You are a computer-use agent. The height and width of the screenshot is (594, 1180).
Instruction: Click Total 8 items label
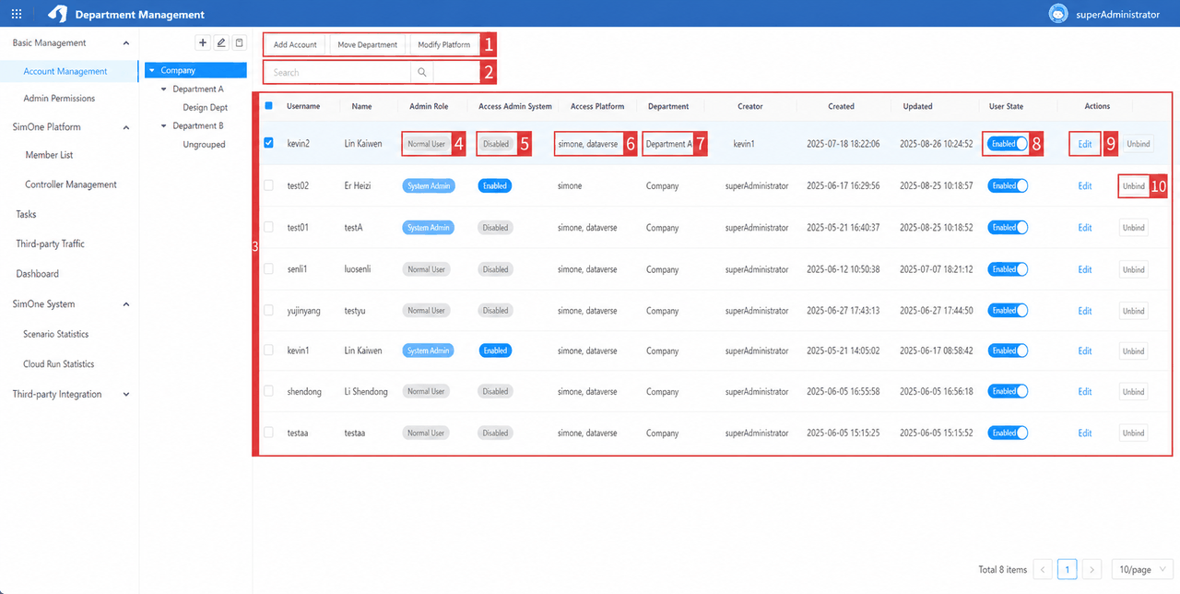click(x=1002, y=570)
